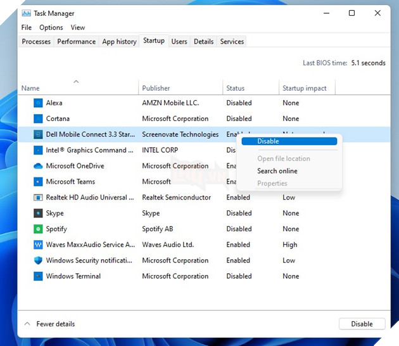Viewport: 399px width, 346px height.
Task: Click the Microsoft Teams icon
Action: point(38,182)
